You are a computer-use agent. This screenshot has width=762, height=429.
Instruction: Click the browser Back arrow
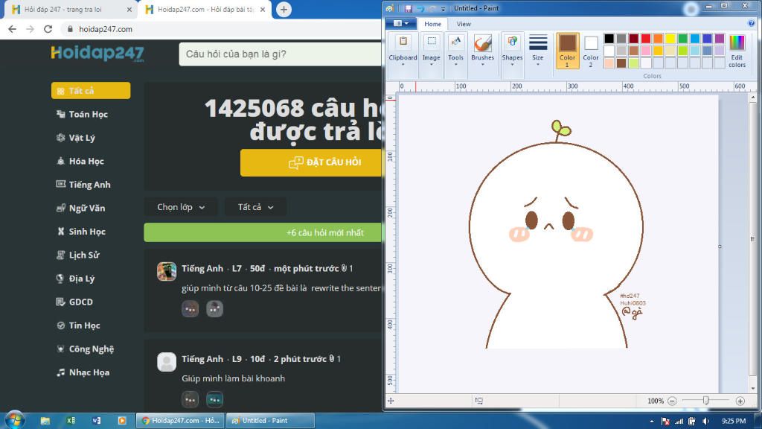12,29
